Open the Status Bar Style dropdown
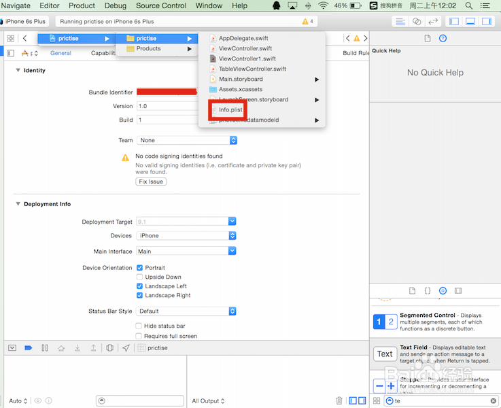Image resolution: width=501 pixels, height=408 pixels. pyautogui.click(x=186, y=311)
